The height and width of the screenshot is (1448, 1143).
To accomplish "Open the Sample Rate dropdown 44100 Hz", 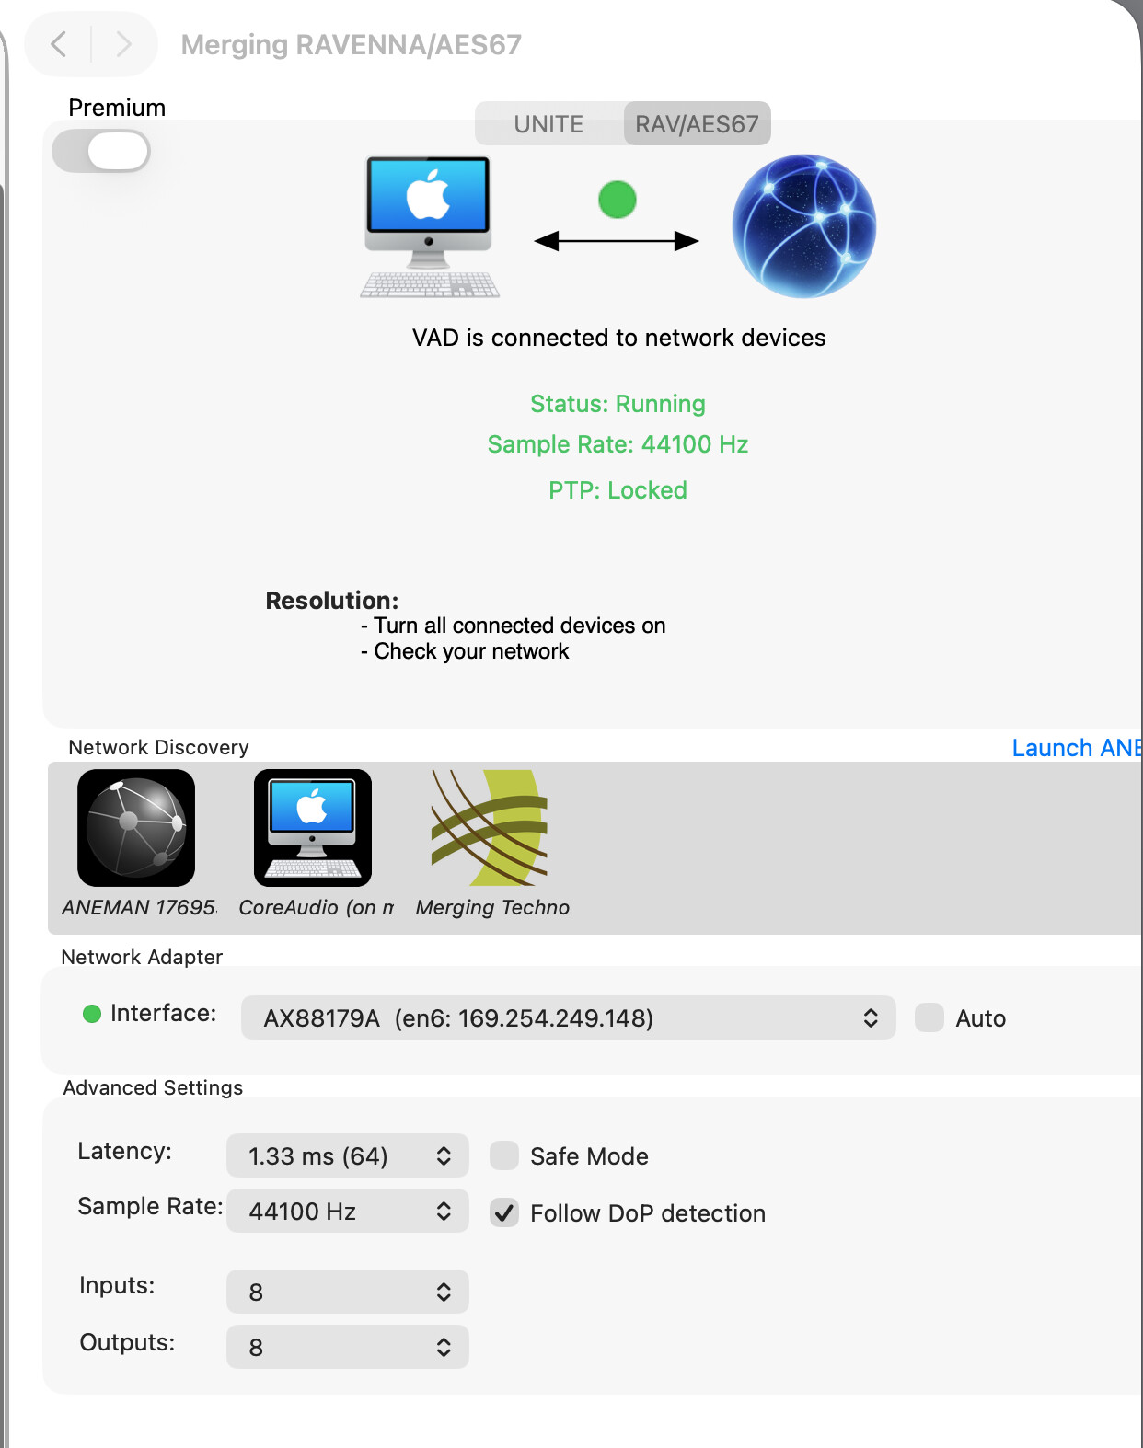I will tap(348, 1211).
